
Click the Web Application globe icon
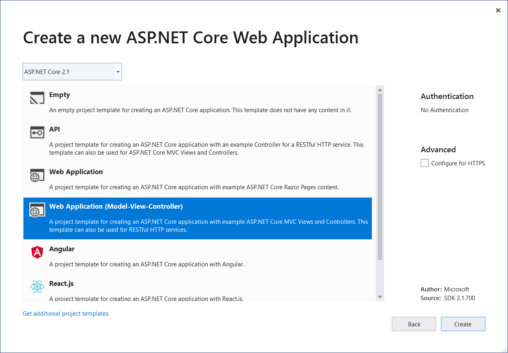click(x=37, y=175)
